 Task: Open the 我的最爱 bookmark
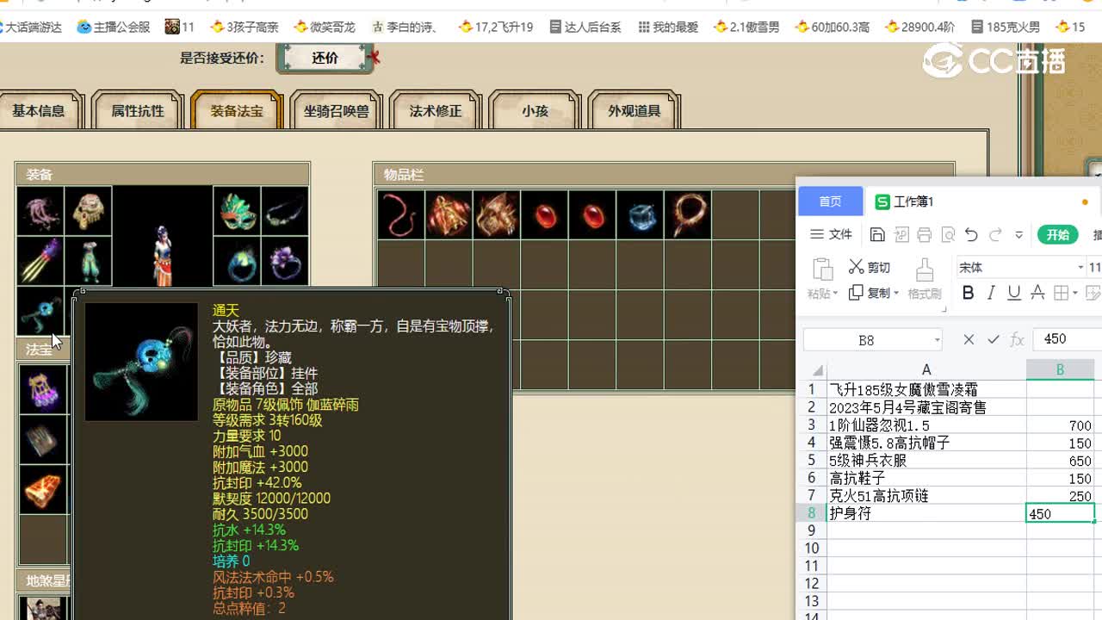click(668, 27)
